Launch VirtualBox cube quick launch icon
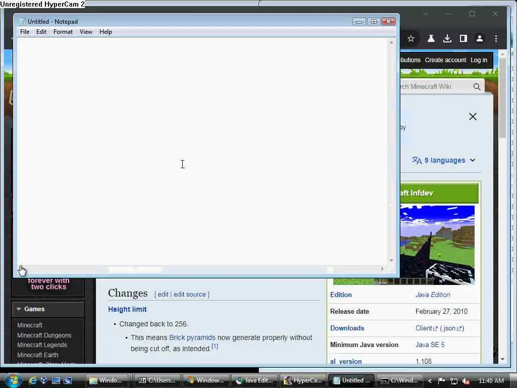The width and height of the screenshot is (517, 388). coord(44,380)
